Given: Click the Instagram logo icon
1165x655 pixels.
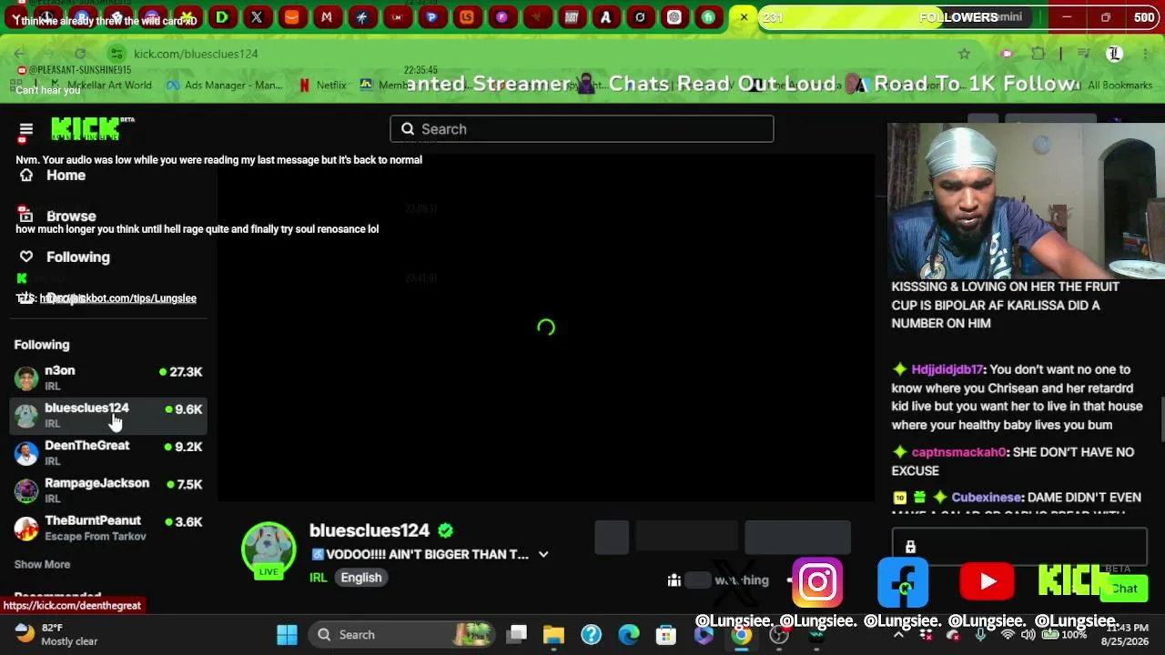Looking at the screenshot, I should tap(817, 582).
